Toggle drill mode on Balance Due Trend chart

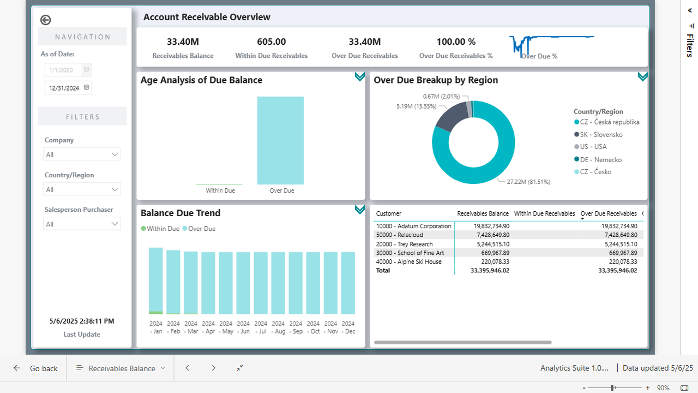[360, 210]
